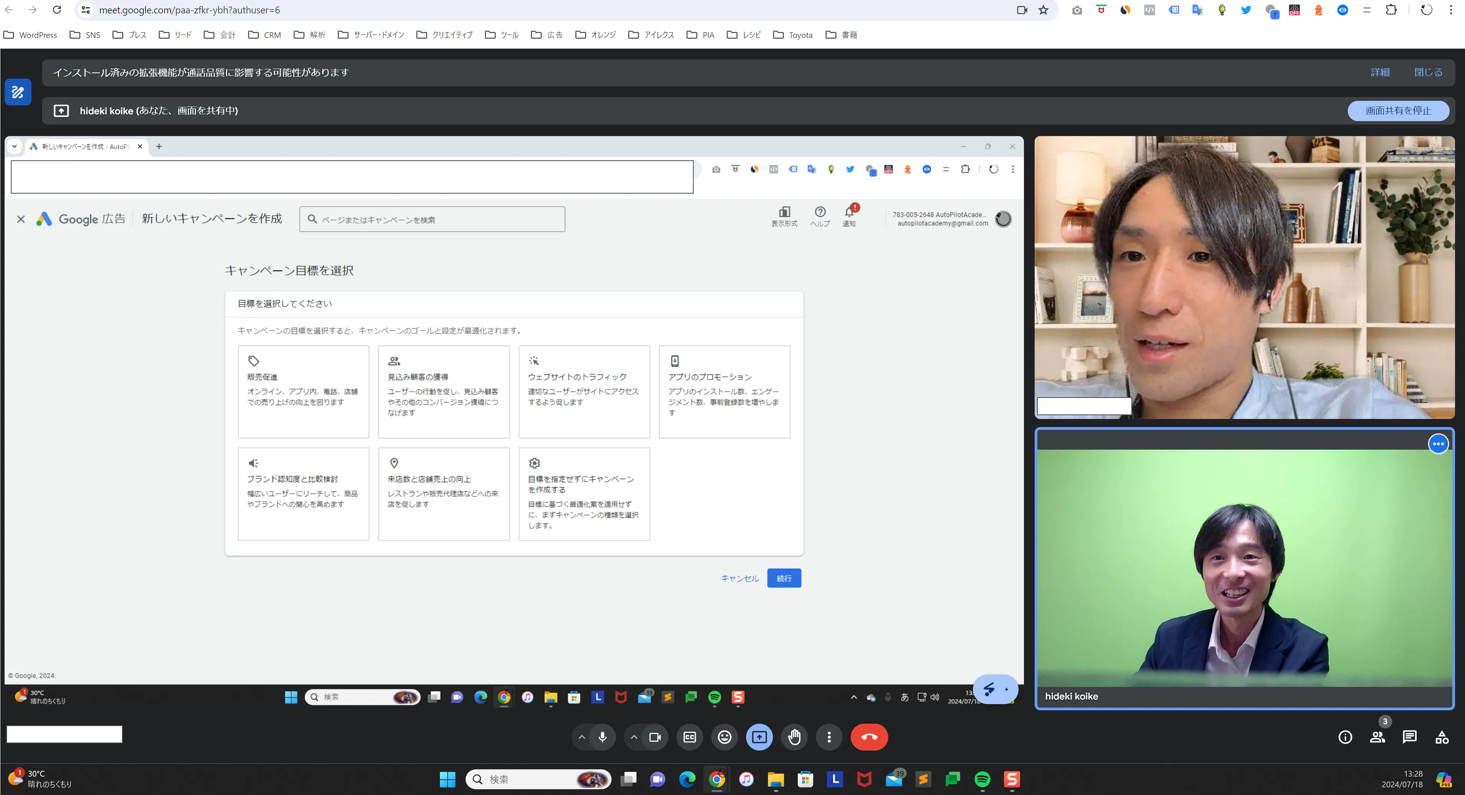
Task: Turn off camera in Meet controls
Action: click(655, 737)
